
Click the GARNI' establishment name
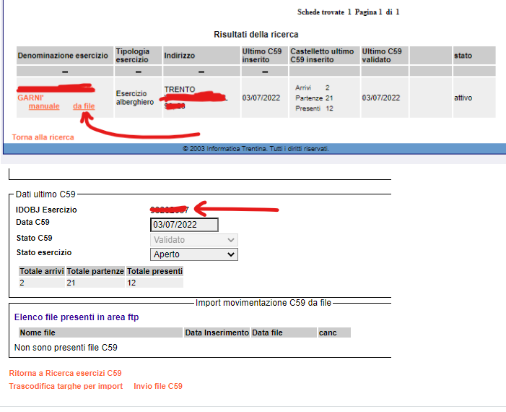(30, 98)
